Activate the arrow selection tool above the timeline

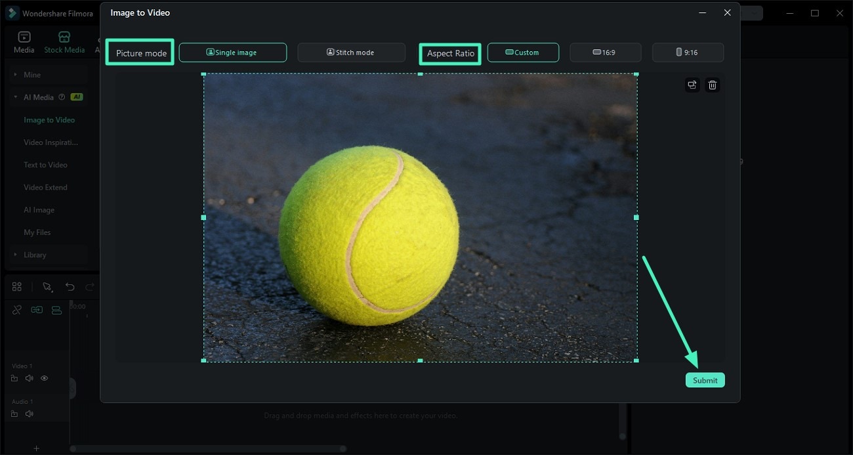(x=47, y=287)
